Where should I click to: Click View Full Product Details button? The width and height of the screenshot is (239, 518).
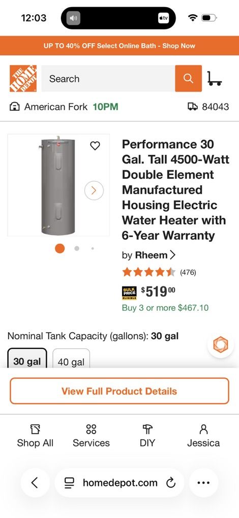(119, 391)
